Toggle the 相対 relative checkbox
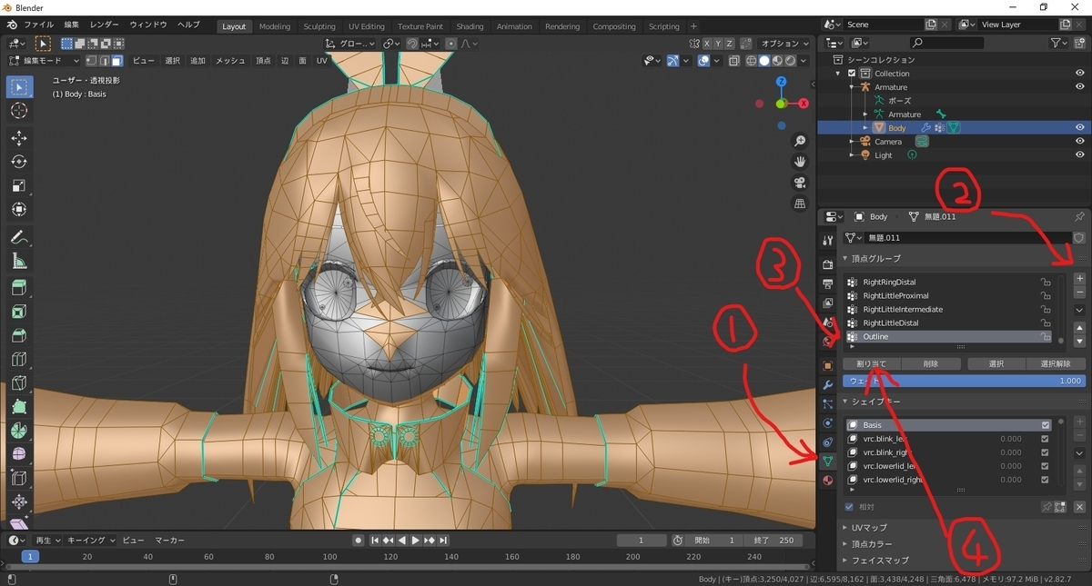Screen dimensions: 1092x586 pyautogui.click(x=850, y=507)
